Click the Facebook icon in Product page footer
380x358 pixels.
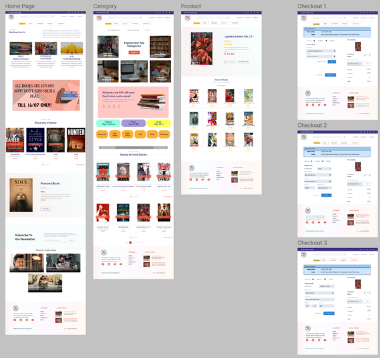(x=191, y=180)
